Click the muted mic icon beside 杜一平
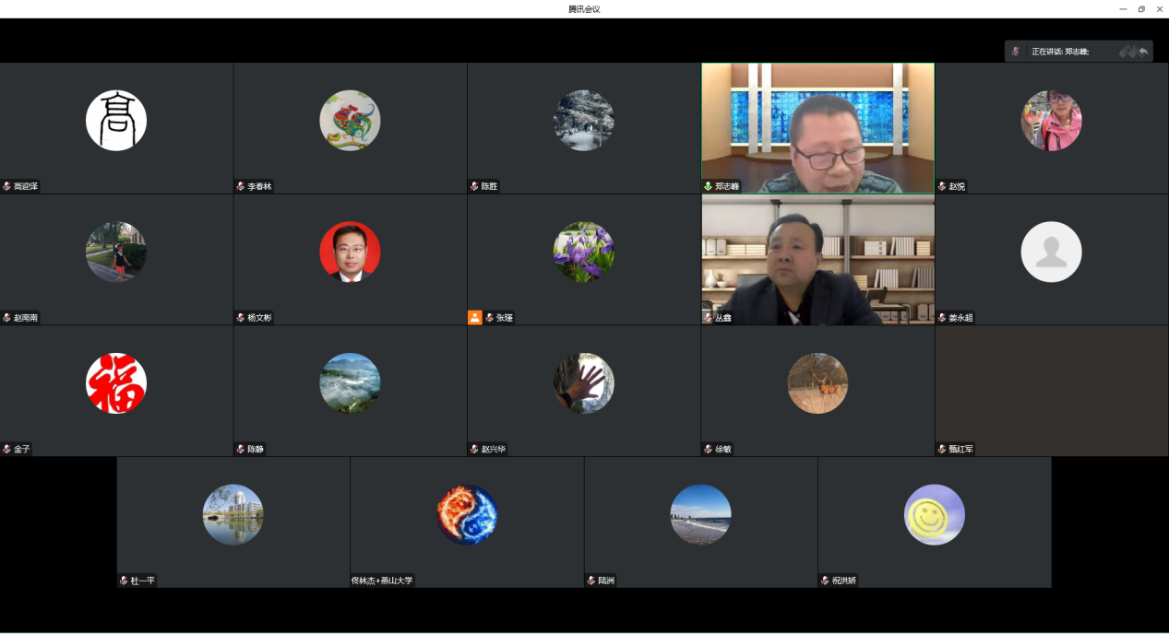The width and height of the screenshot is (1169, 634). point(124,581)
